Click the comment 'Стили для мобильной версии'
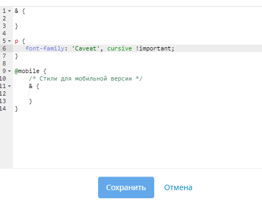262x210 pixels. point(86,78)
